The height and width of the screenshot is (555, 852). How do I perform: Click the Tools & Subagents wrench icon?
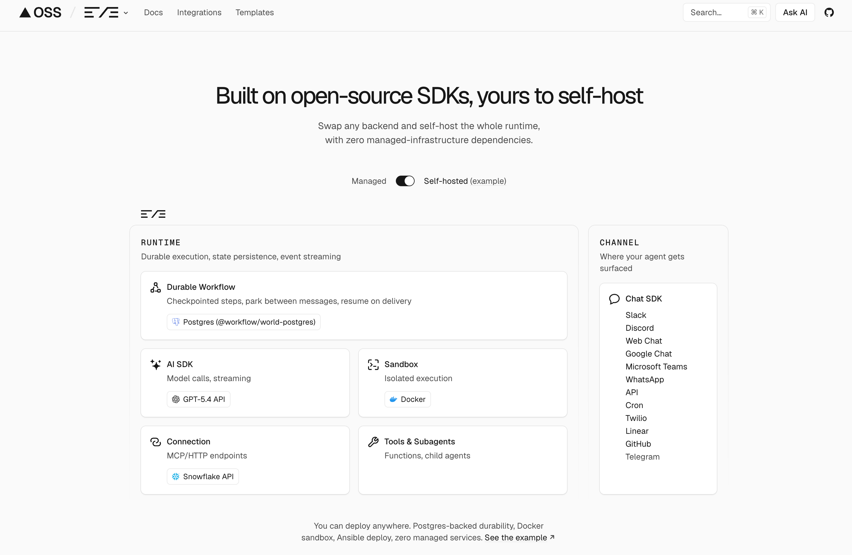click(373, 442)
